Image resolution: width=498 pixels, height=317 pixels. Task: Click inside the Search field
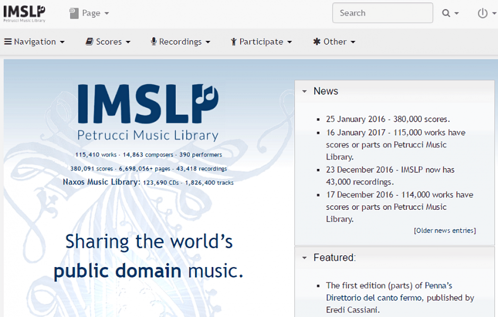382,13
